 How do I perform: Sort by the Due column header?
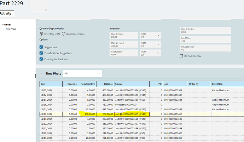(x=51, y=84)
